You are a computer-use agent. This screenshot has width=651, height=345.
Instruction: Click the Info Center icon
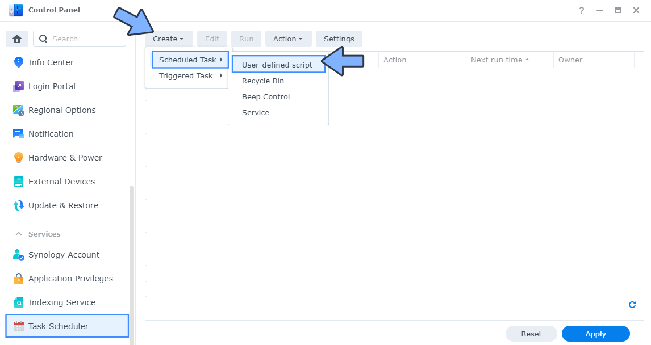click(x=18, y=62)
